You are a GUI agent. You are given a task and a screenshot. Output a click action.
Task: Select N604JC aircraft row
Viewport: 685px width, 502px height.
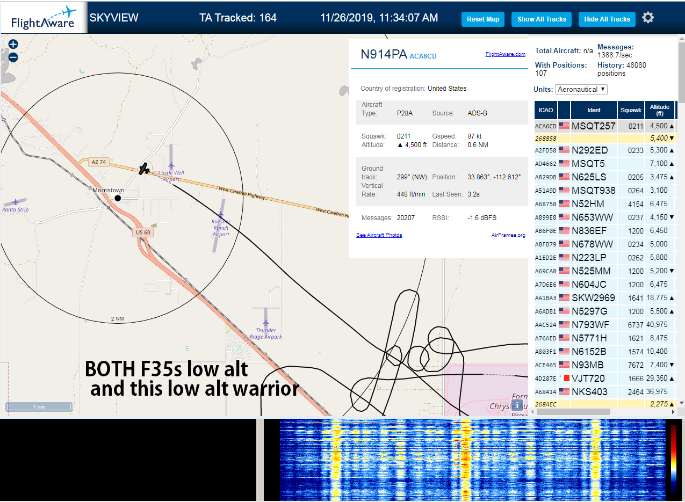[604, 285]
